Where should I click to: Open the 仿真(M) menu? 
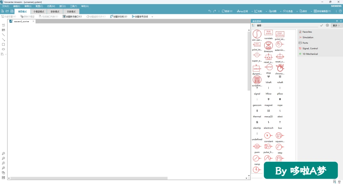pyautogui.click(x=51, y=6)
